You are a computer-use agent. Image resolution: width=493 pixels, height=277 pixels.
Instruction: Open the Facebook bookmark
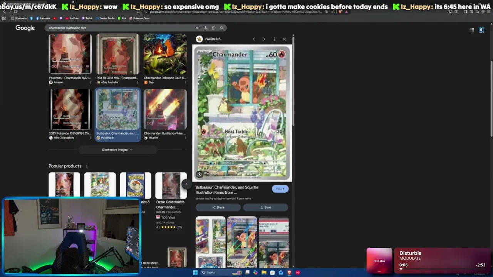[43, 18]
